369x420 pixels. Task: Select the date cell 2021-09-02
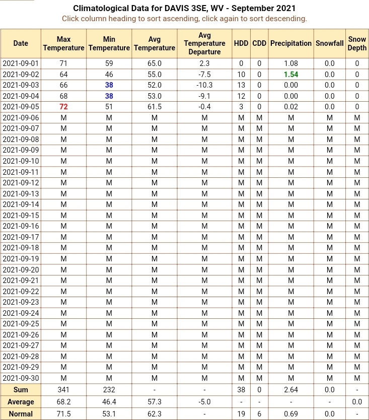(21, 75)
